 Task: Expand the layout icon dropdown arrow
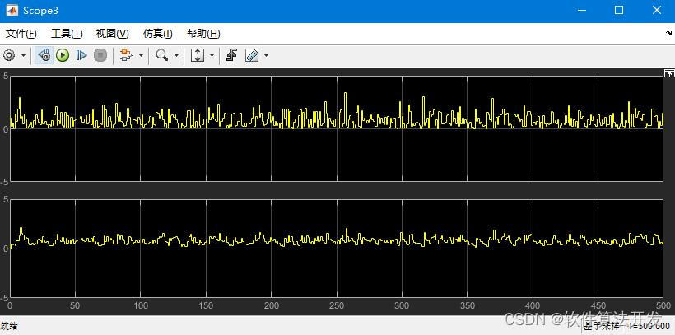pos(141,55)
